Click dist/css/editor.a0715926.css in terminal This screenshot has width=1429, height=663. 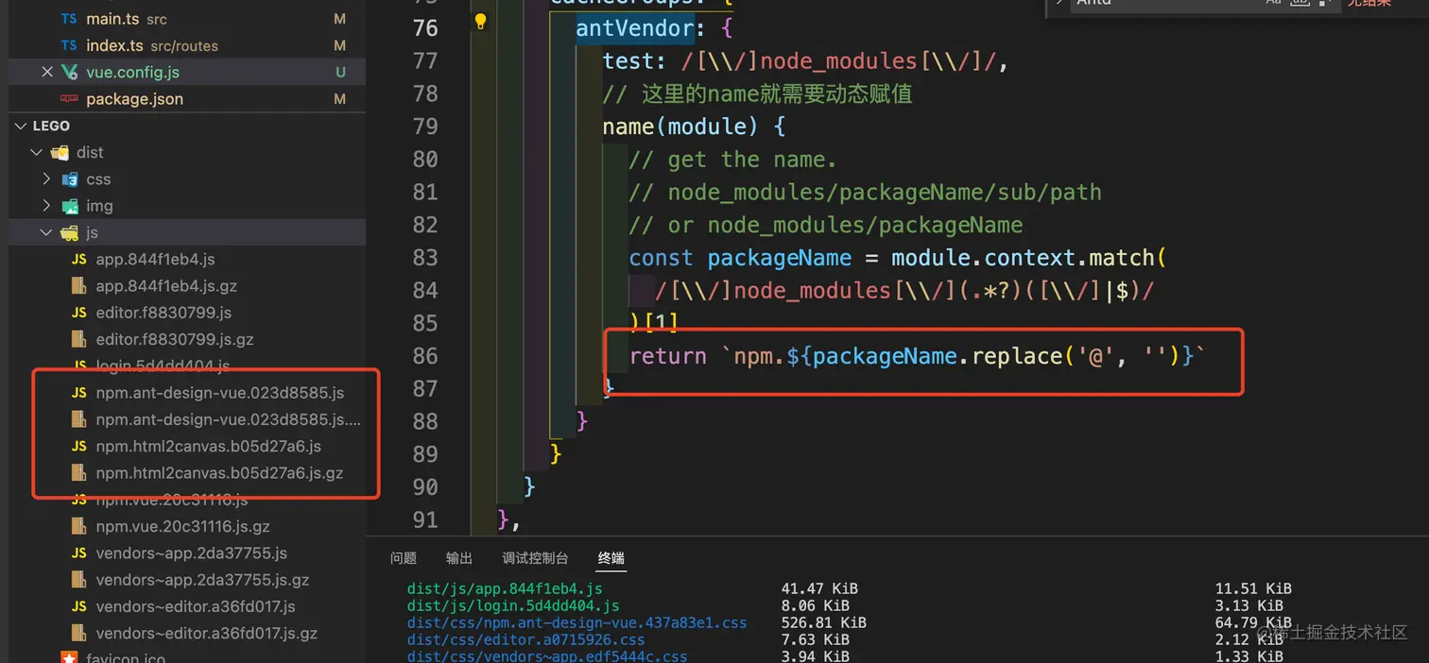point(526,639)
